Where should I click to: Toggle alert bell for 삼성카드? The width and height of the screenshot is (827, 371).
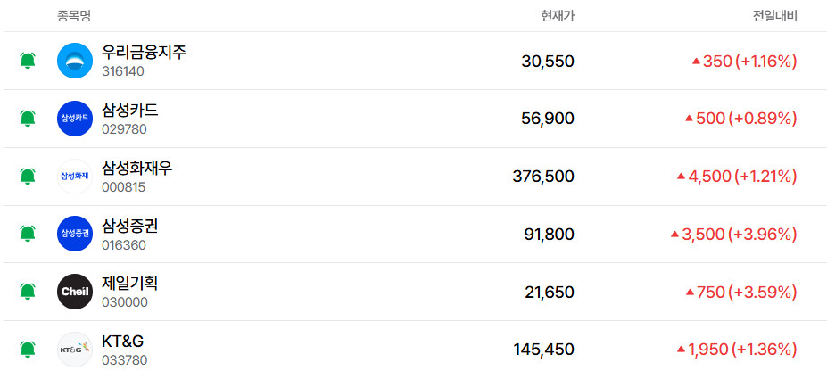click(x=28, y=119)
